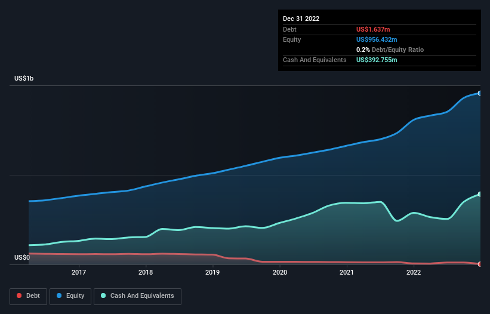
Task: Click the US$0 y-axis label
Action: click(x=22, y=257)
